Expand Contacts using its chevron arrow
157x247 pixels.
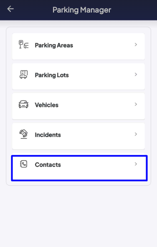pos(136,164)
